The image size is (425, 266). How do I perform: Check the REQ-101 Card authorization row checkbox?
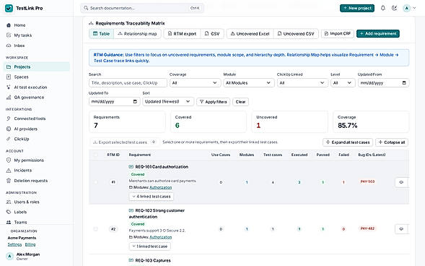coord(95,182)
